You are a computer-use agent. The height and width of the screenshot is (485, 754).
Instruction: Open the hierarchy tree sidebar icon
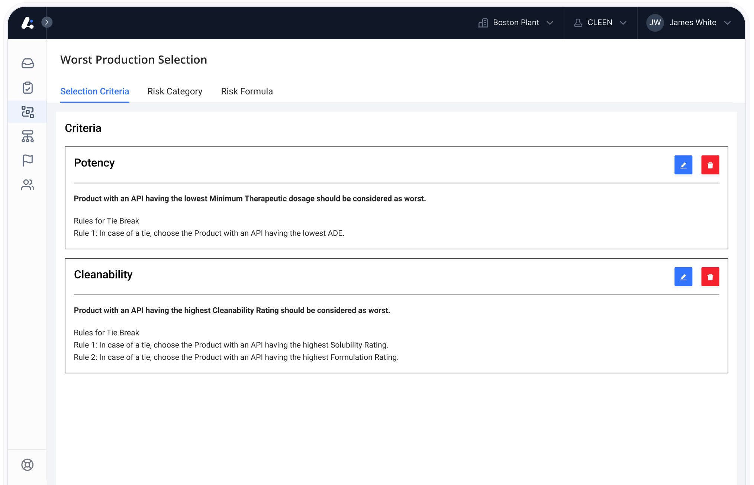tap(28, 136)
